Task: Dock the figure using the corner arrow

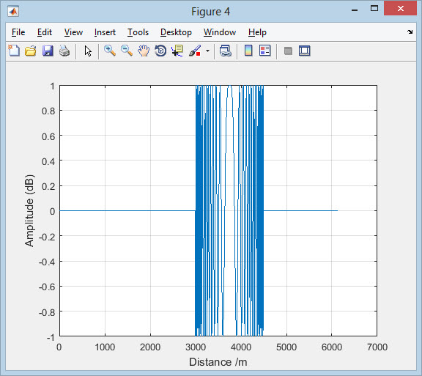Action: (x=410, y=32)
